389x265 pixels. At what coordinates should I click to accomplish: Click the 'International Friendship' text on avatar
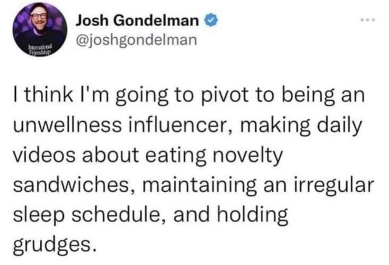click(40, 50)
